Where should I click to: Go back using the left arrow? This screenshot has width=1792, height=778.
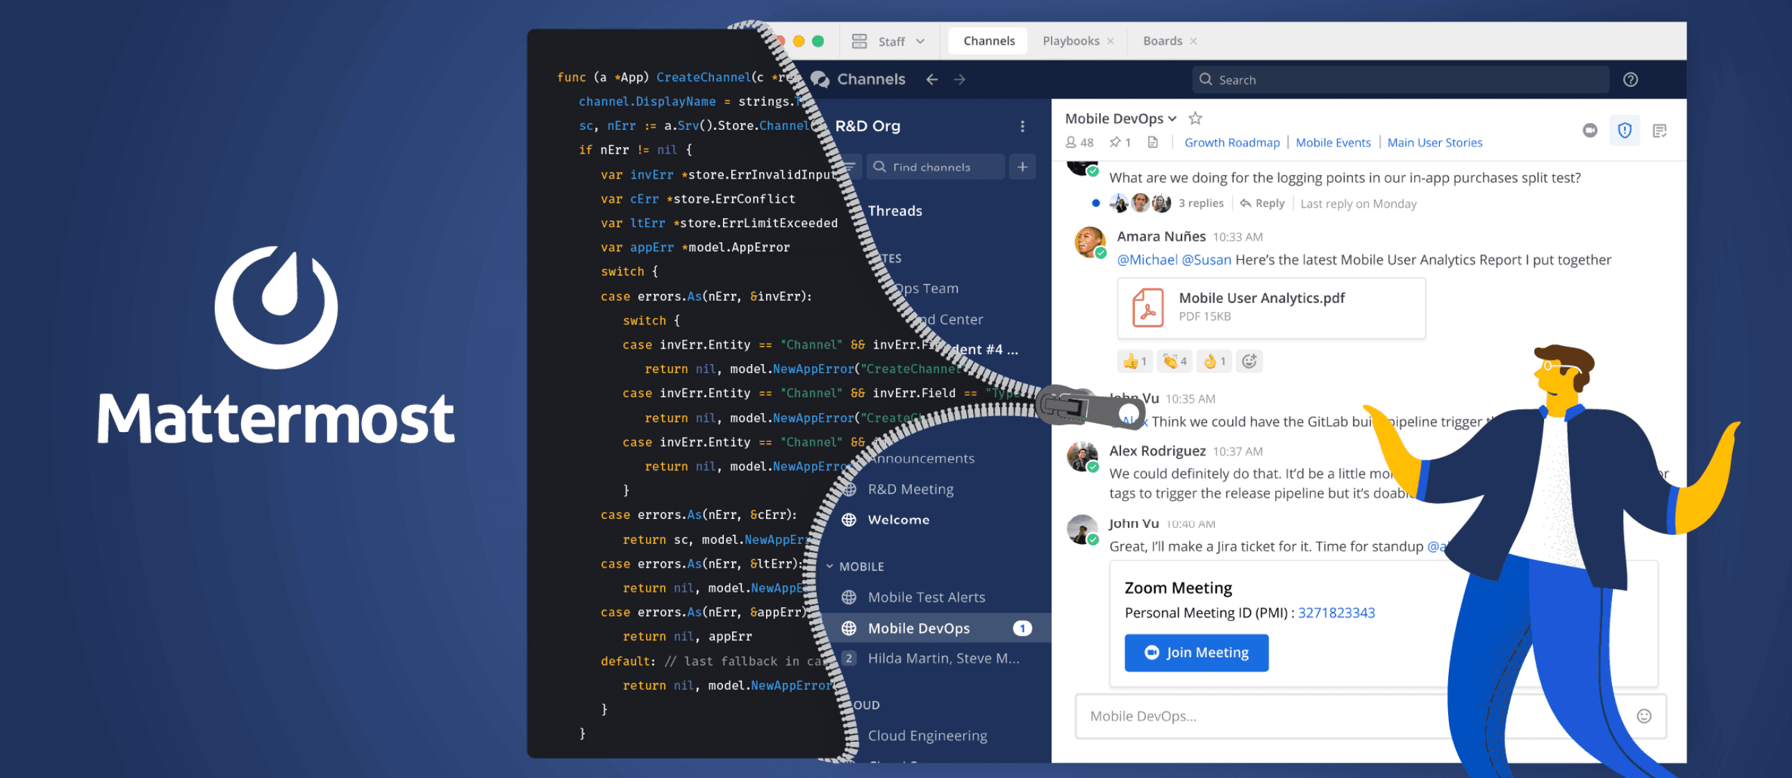click(932, 79)
